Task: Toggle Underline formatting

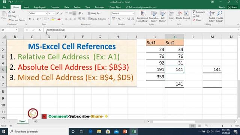Action: pos(37,19)
